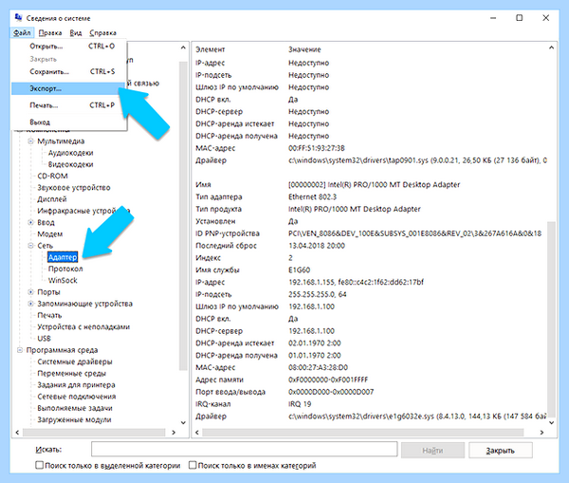Select Выполняемые задачи tree item
Screen dimensions: 569x483
click(x=75, y=408)
